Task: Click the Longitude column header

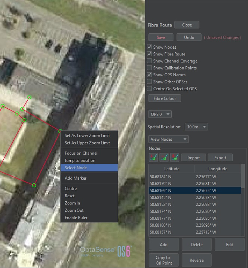Action: [218, 169]
